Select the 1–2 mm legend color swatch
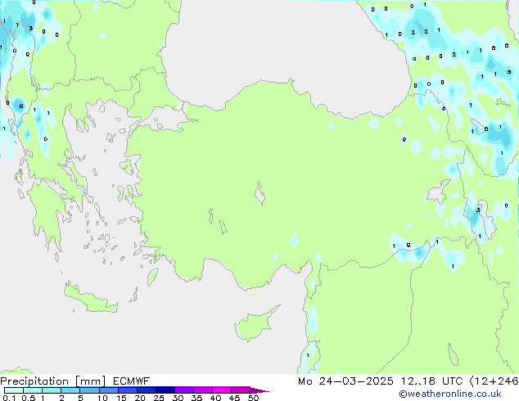Screen dimensions: 519x401 pos(52,390)
